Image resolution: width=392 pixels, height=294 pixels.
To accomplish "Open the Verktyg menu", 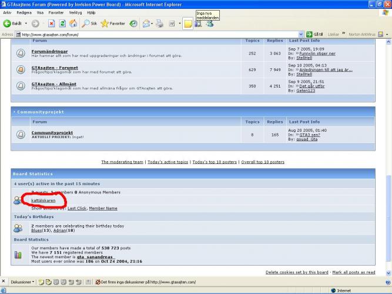I will point(75,12).
